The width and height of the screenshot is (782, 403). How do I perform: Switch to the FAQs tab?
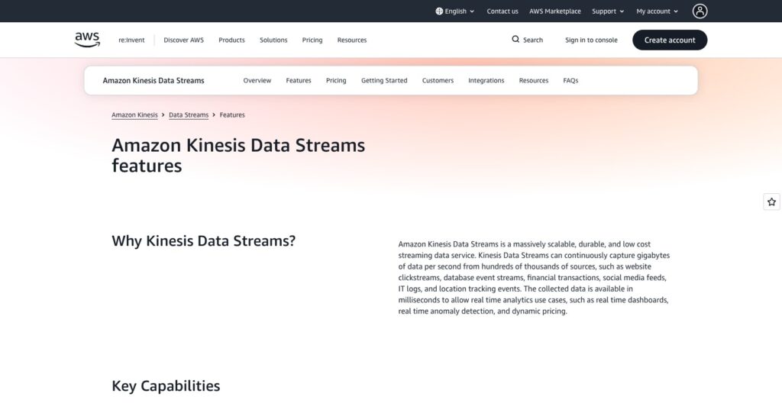[x=570, y=80]
